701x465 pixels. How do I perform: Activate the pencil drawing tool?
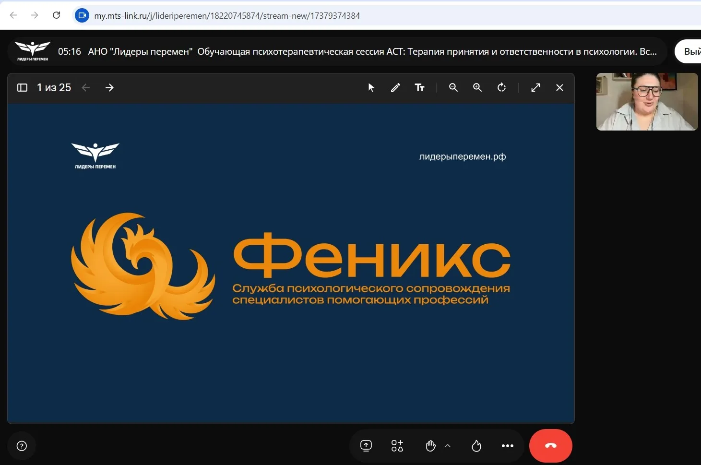[x=395, y=87]
